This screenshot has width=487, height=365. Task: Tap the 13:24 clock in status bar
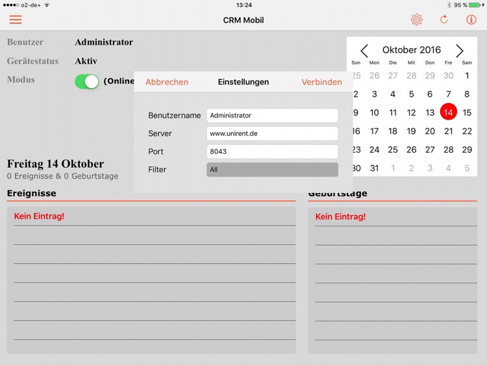[x=243, y=5]
